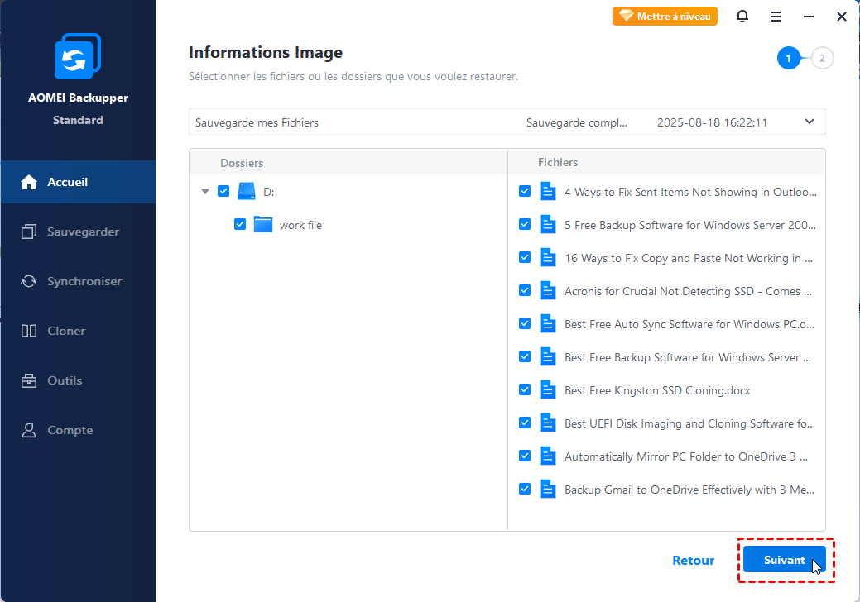The image size is (860, 602).
Task: Collapse the D: drive tree node
Action: point(204,192)
